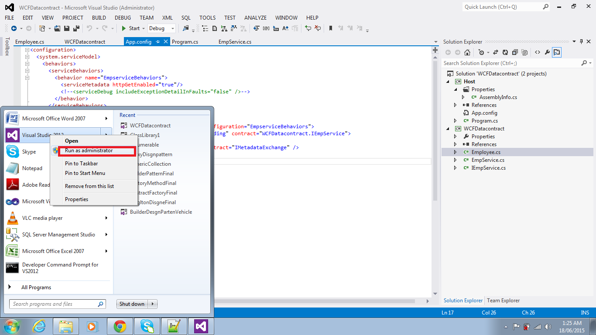Click the Save All toolbar icon

tap(76, 28)
